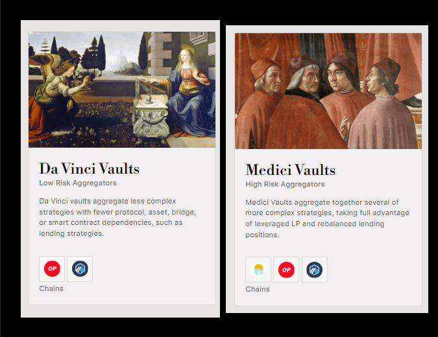The width and height of the screenshot is (438, 337).
Task: Click the Annunciation painting thumbnail
Action: (x=122, y=89)
